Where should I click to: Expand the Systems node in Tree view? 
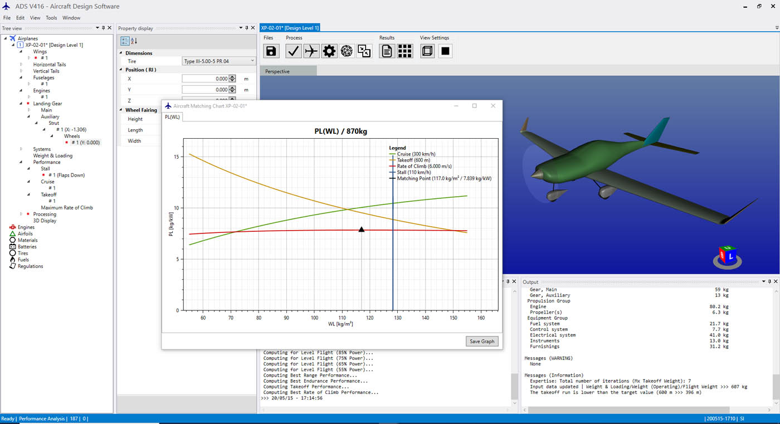click(21, 149)
